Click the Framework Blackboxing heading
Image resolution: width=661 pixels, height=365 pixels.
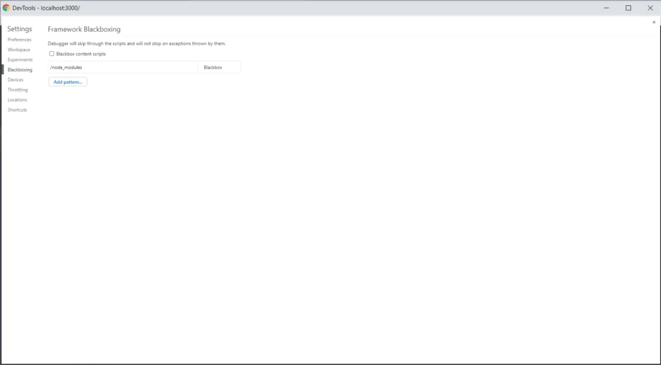point(85,29)
